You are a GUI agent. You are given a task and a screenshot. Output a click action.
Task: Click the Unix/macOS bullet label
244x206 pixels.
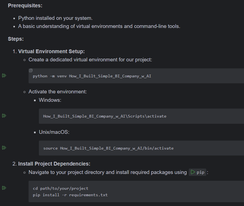pyautogui.click(x=54, y=132)
